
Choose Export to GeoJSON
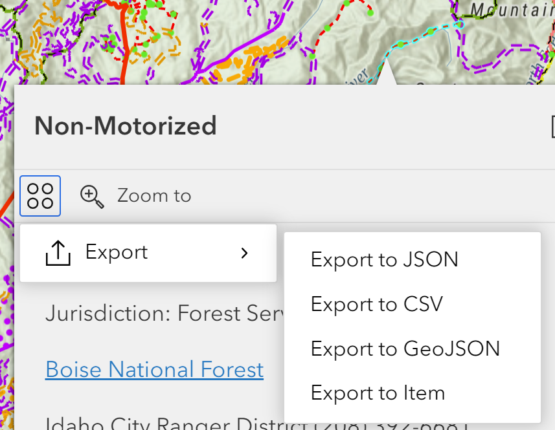[x=405, y=349]
